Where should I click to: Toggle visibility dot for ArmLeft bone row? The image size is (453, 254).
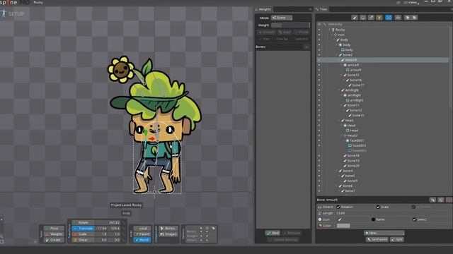click(319, 60)
